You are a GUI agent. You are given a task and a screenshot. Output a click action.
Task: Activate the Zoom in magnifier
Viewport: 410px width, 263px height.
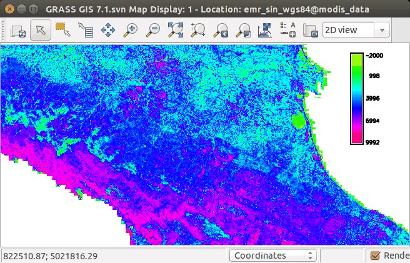coord(130,30)
